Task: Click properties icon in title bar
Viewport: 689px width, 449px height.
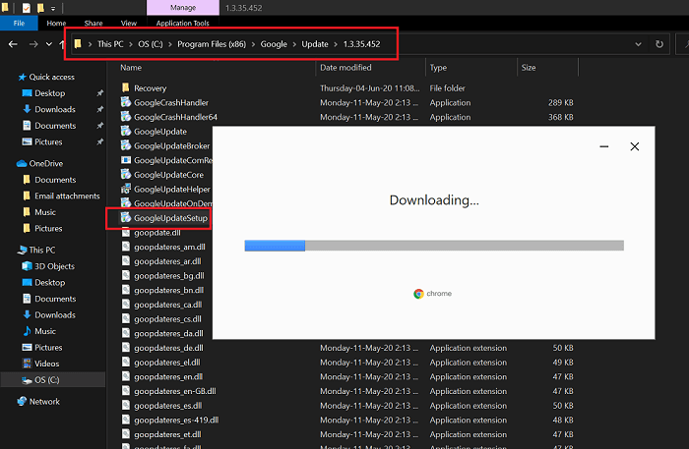Action: click(27, 8)
